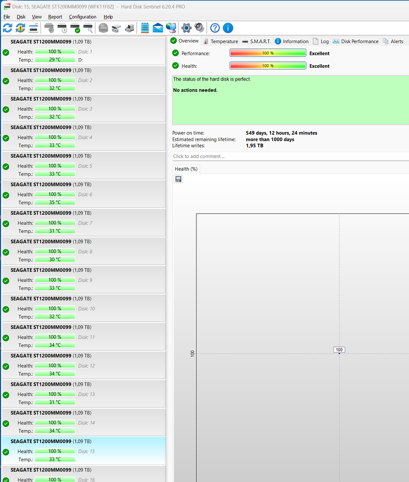The width and height of the screenshot is (409, 482).
Task: Select Disk 2 in the disk list
Action: 84,80
